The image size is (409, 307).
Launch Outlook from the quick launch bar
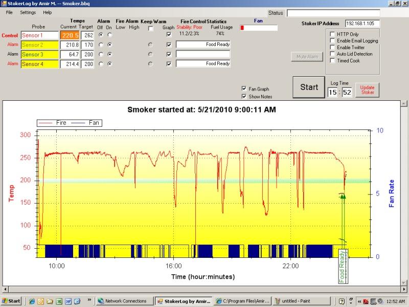click(41, 301)
